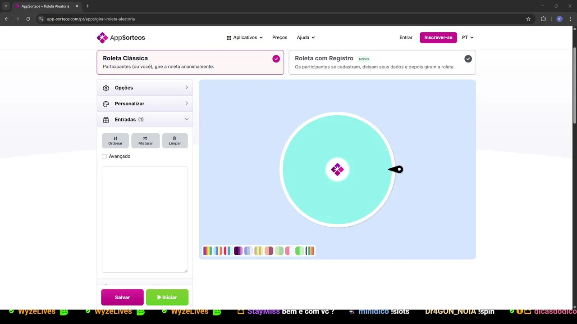The height and width of the screenshot is (324, 577).
Task: Open the Ajuda dropdown menu
Action: pos(306,38)
